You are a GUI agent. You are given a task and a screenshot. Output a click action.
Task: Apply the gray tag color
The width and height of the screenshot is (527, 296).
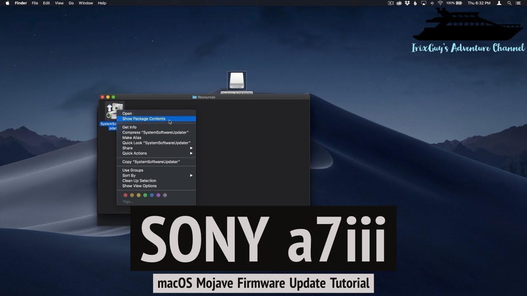click(x=165, y=195)
